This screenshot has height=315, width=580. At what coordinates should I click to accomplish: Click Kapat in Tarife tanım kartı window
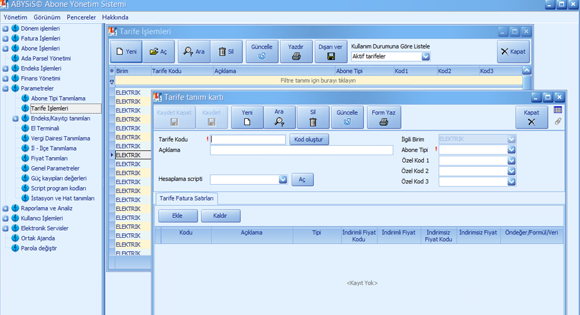tap(531, 117)
